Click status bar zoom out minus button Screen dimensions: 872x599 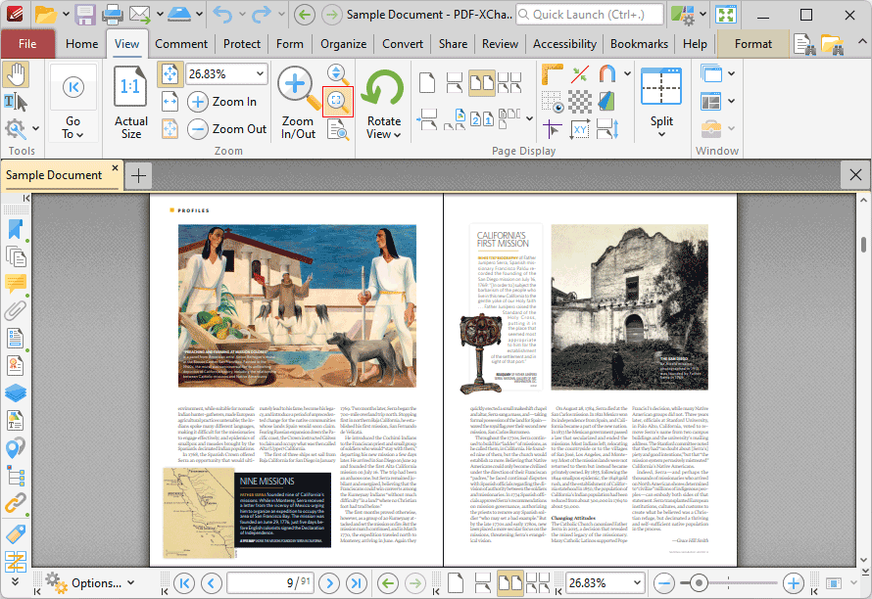[x=663, y=583]
